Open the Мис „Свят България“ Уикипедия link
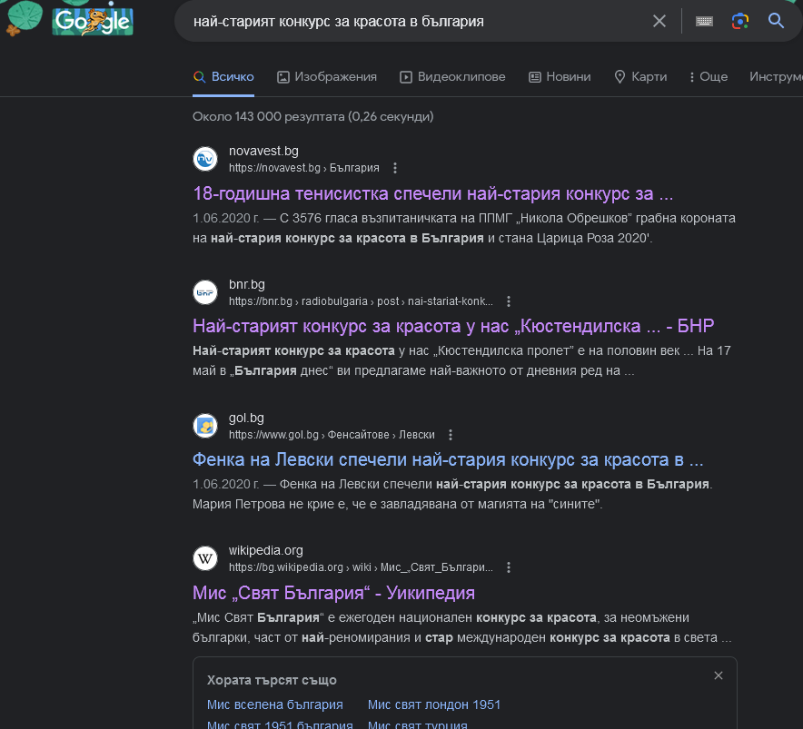This screenshot has height=729, width=803. (333, 593)
